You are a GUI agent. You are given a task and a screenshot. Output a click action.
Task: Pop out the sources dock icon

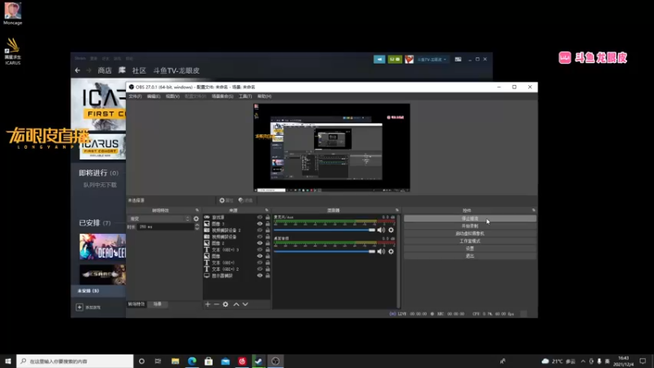(267, 210)
